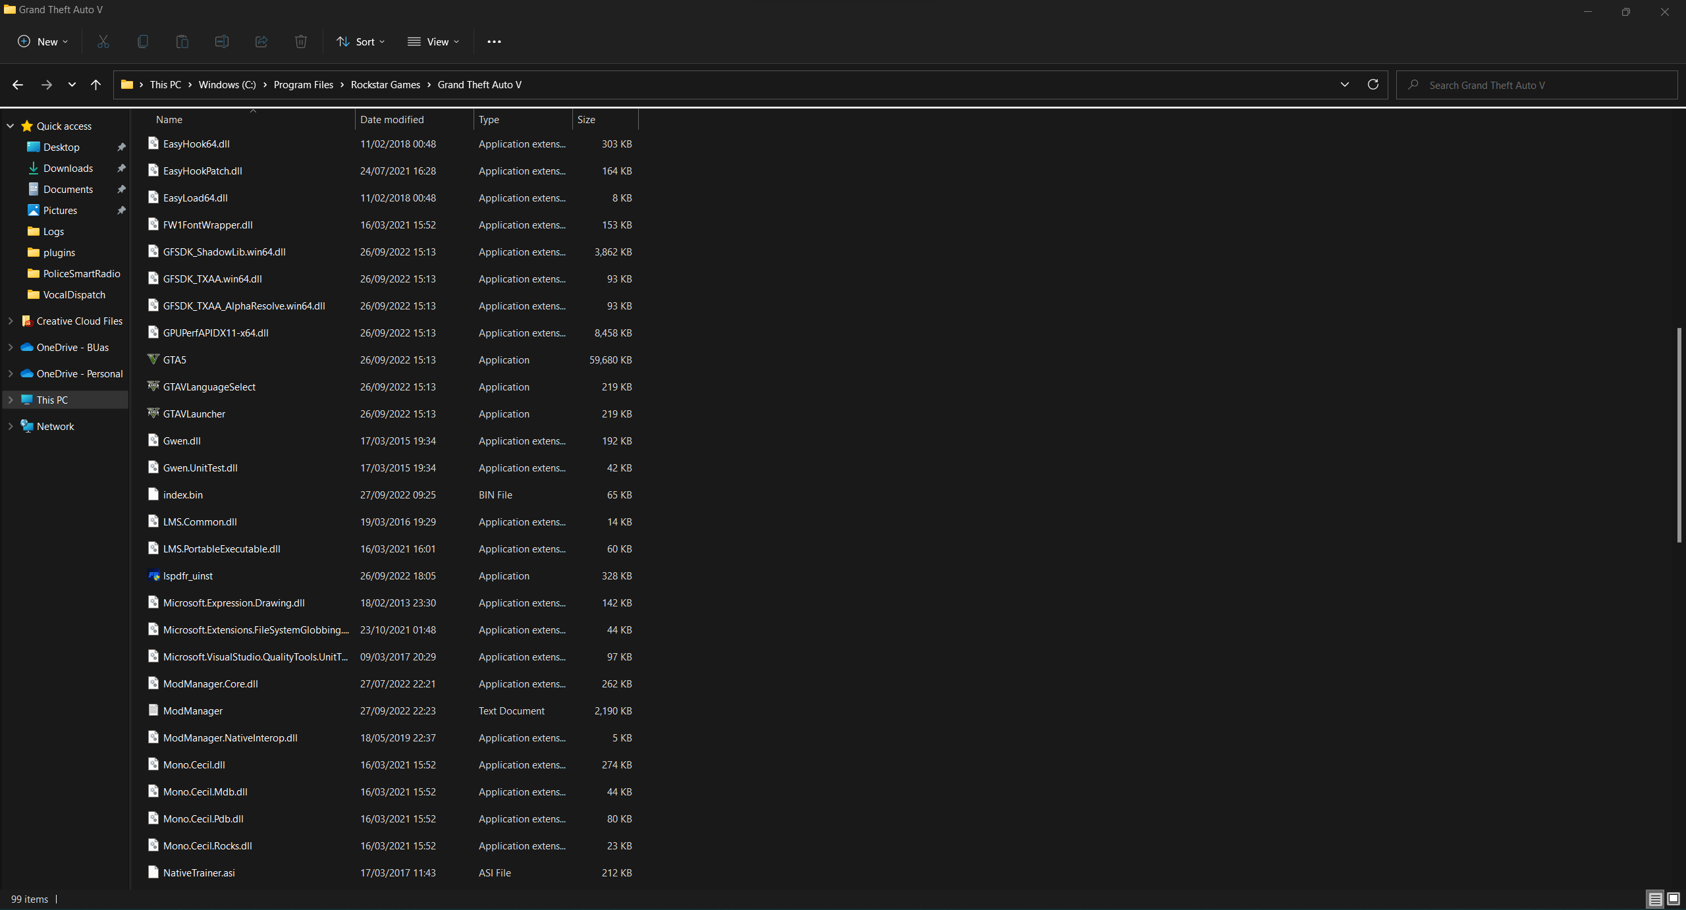Click the Cut scissors icon
1686x910 pixels.
(x=103, y=41)
